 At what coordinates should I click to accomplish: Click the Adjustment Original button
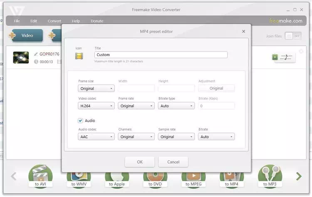[216, 88]
